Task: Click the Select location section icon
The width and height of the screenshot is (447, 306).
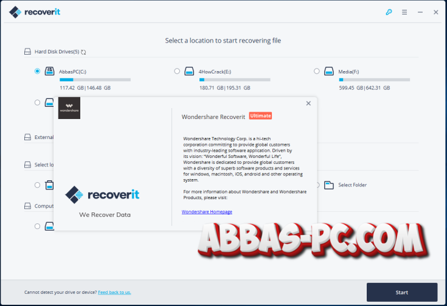Action: [x=27, y=165]
